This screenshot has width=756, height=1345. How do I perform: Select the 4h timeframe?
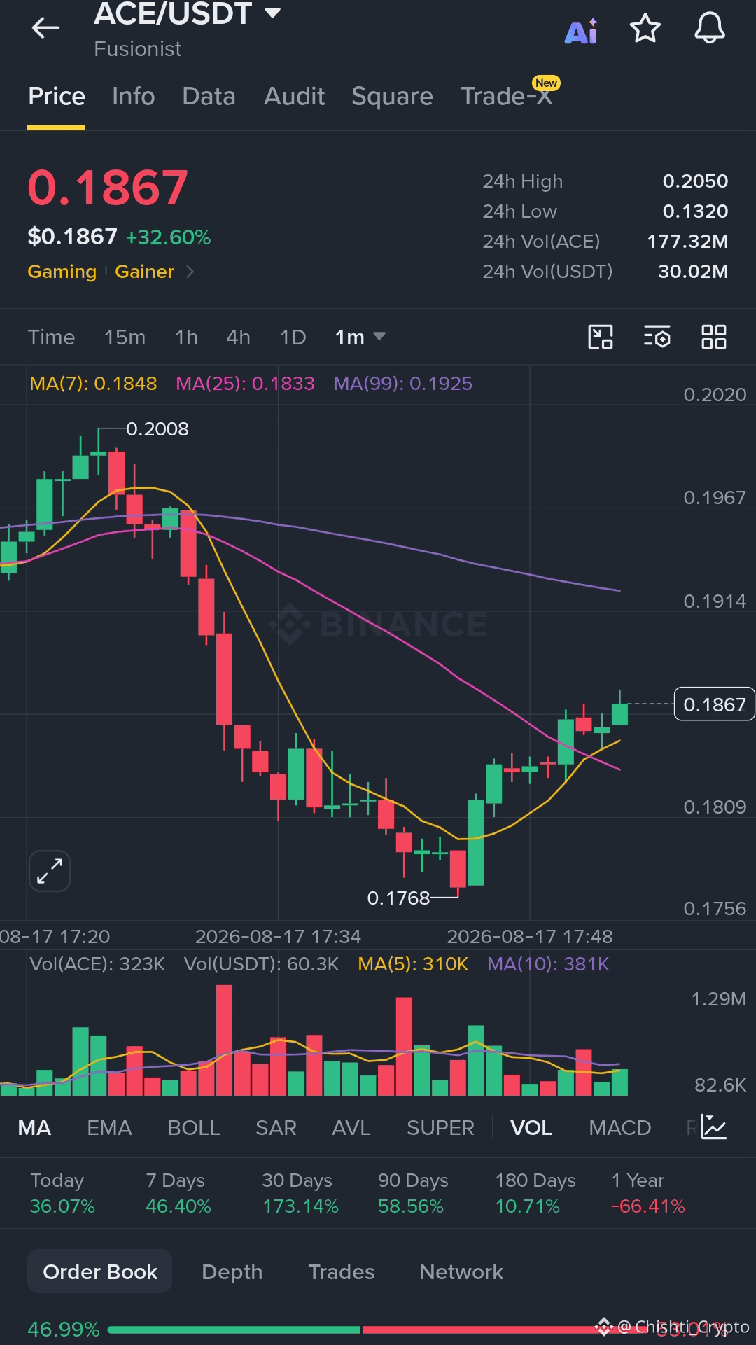click(238, 337)
